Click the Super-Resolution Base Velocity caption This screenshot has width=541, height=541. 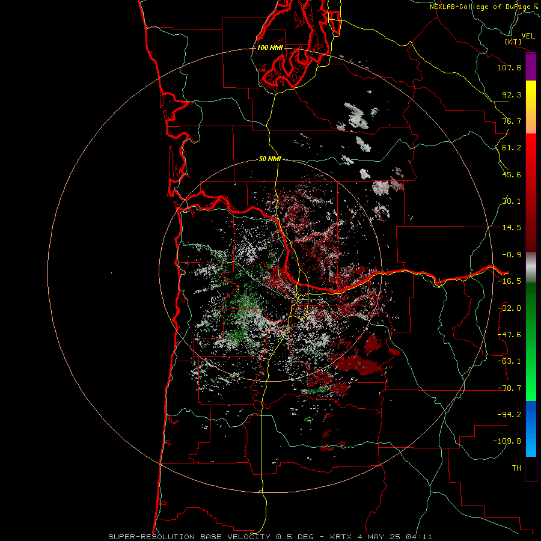click(x=270, y=537)
